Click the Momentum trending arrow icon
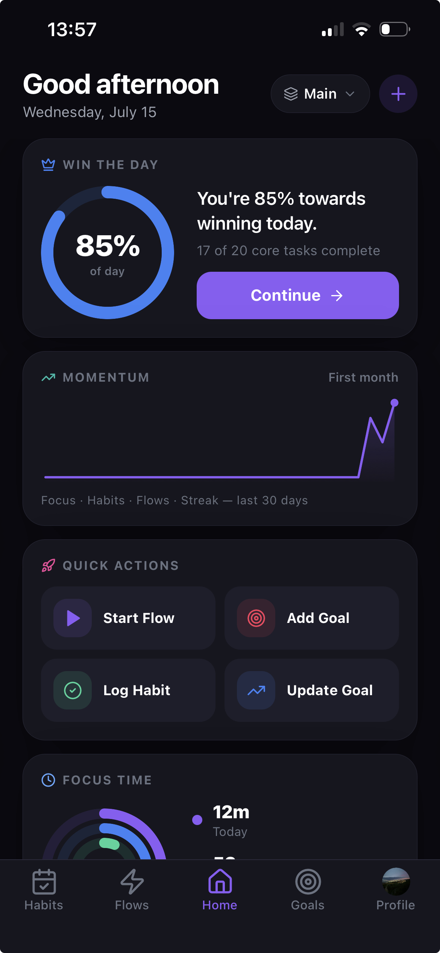Screen dimensions: 440x953 tap(48, 377)
